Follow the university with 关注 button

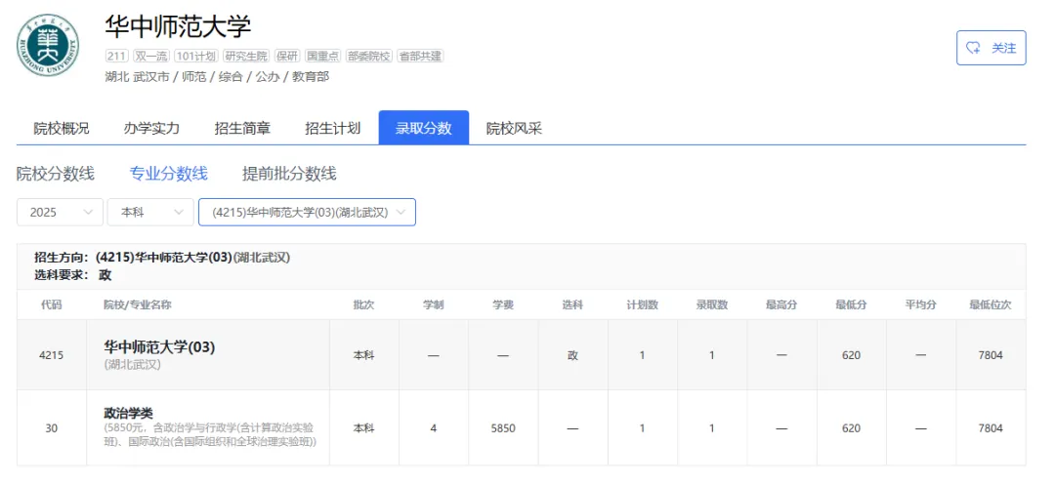click(x=992, y=48)
